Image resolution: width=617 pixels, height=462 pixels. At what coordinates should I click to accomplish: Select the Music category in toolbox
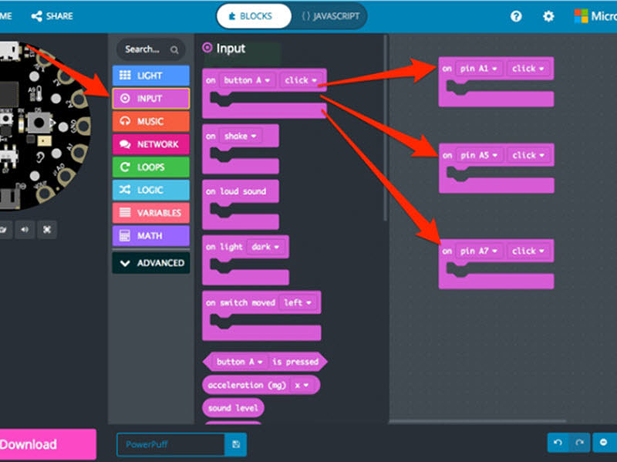click(151, 121)
